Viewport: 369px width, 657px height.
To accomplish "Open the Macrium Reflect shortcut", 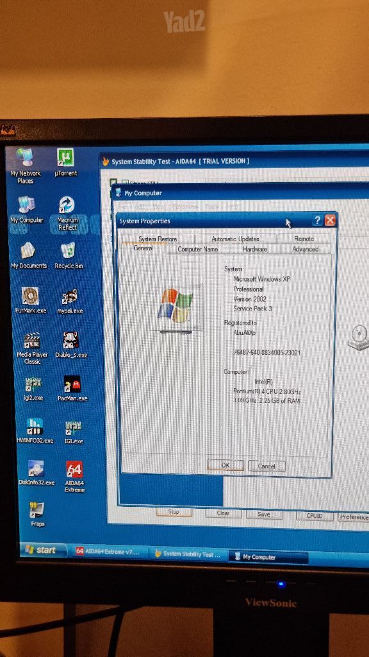I will click(67, 213).
